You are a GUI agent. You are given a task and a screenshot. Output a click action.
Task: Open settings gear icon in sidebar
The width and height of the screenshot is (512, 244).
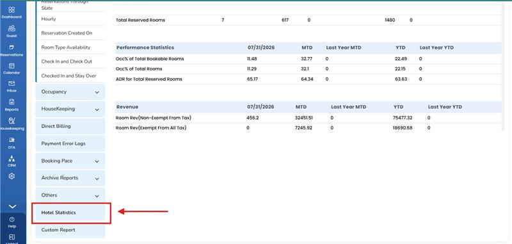tap(12, 176)
